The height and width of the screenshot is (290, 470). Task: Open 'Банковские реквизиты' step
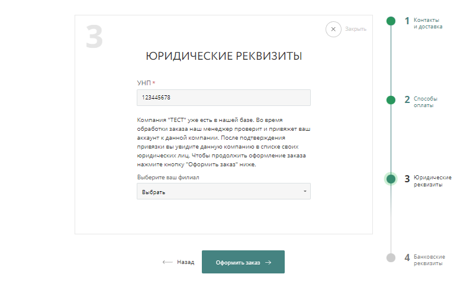429,260
